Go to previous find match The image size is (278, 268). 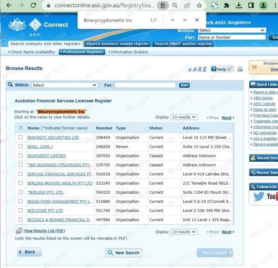pos(173,20)
